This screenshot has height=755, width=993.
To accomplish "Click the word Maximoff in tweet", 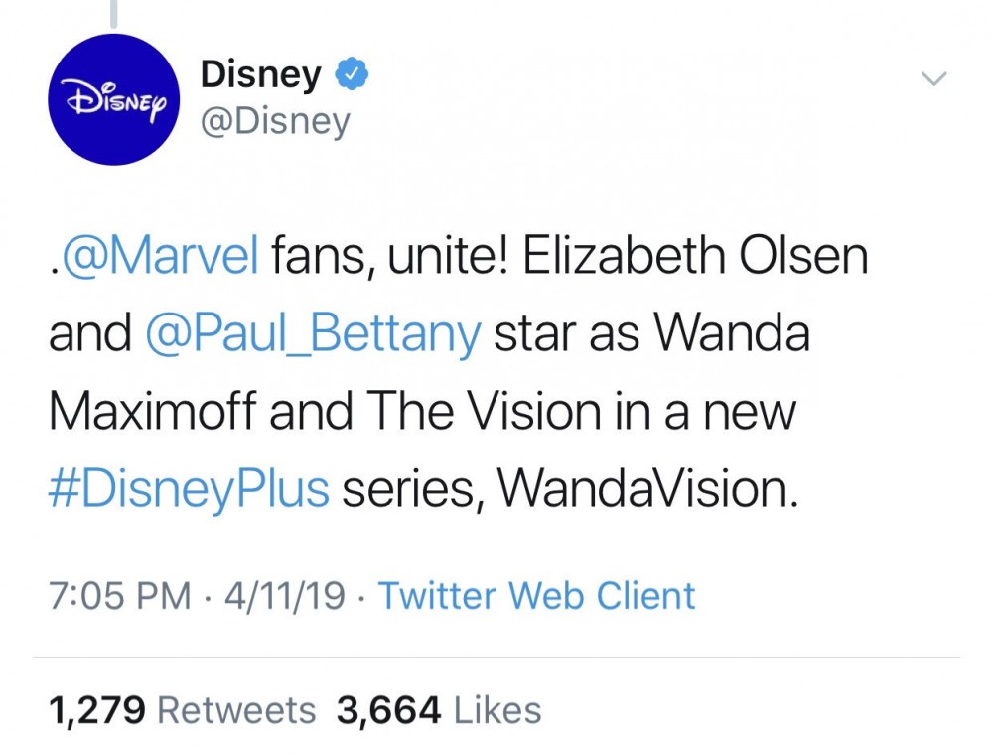I will click(x=152, y=412).
